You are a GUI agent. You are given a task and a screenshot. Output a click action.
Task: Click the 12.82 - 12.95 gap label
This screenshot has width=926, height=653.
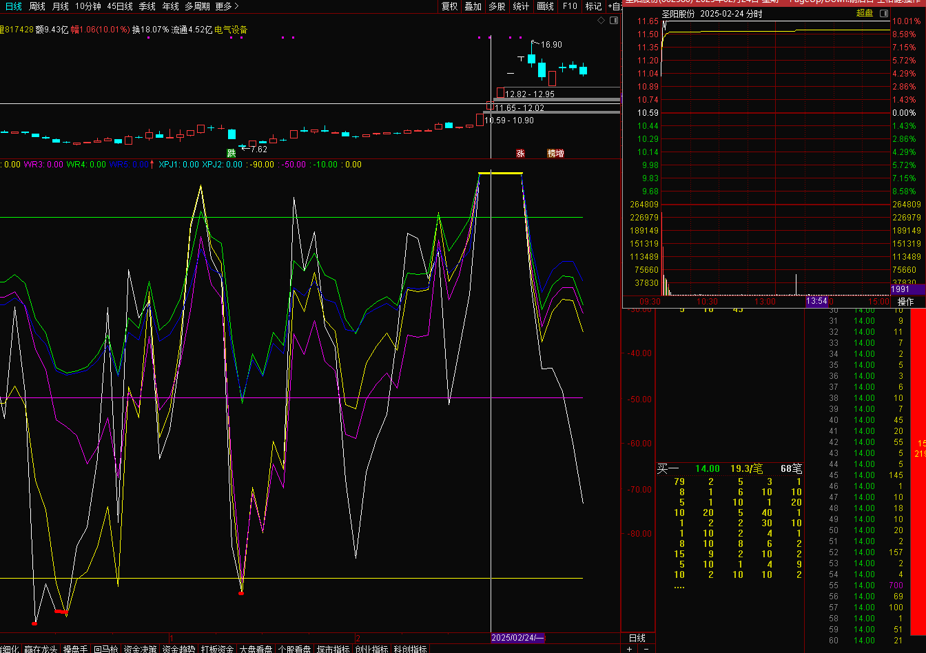(530, 94)
